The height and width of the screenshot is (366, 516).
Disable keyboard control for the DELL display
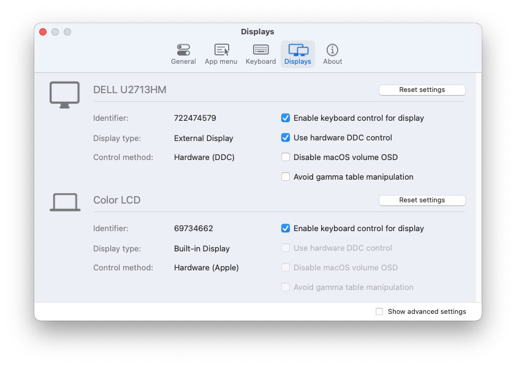285,118
